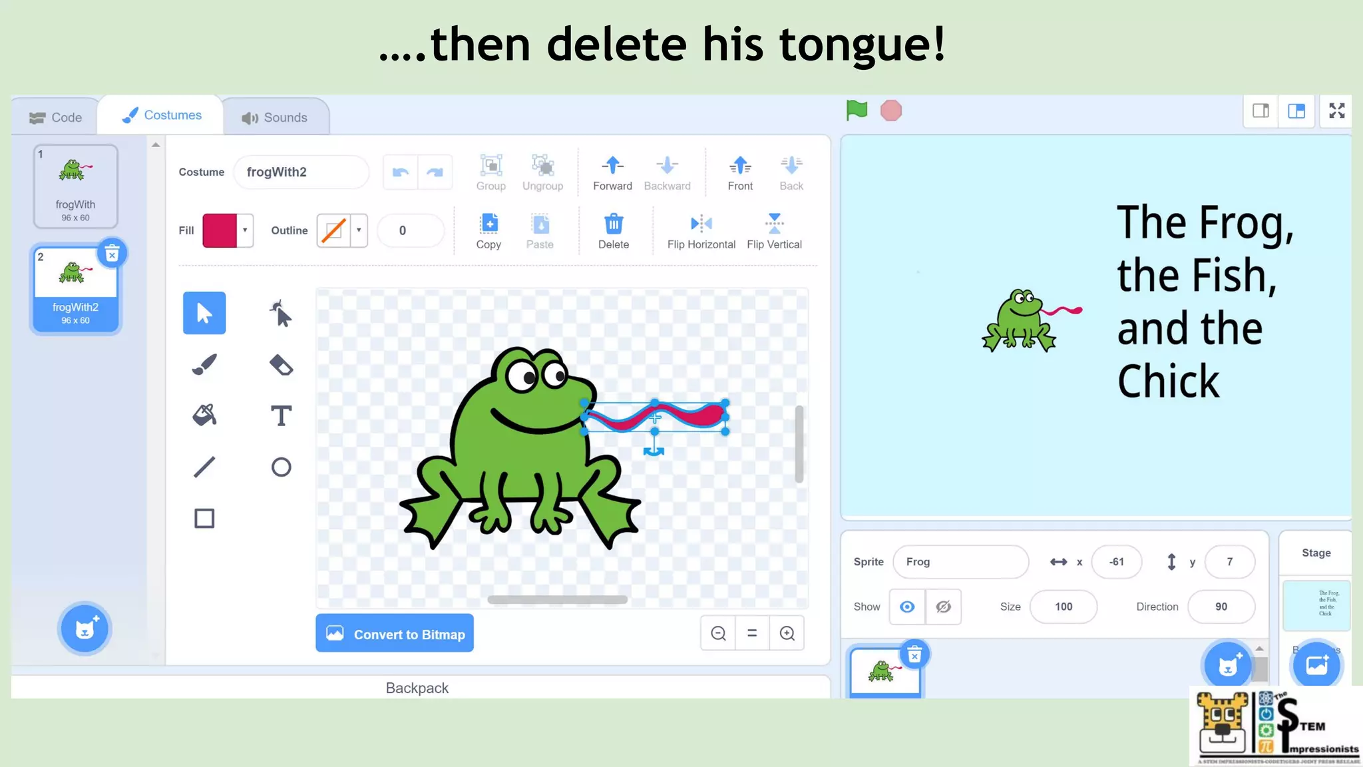1363x767 pixels.
Task: Click the canvas vertical scrollbar
Action: click(x=799, y=443)
